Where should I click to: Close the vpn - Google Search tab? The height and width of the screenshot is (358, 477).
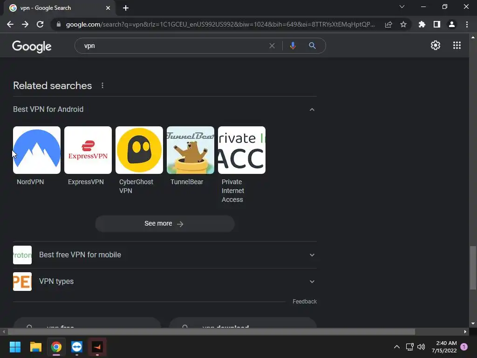[108, 8]
